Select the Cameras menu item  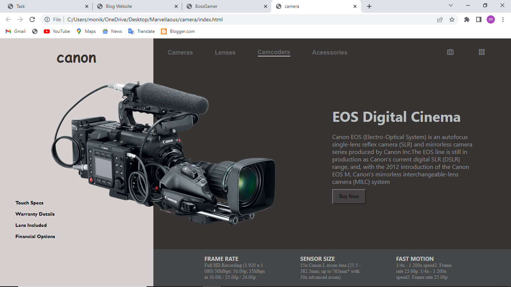180,53
